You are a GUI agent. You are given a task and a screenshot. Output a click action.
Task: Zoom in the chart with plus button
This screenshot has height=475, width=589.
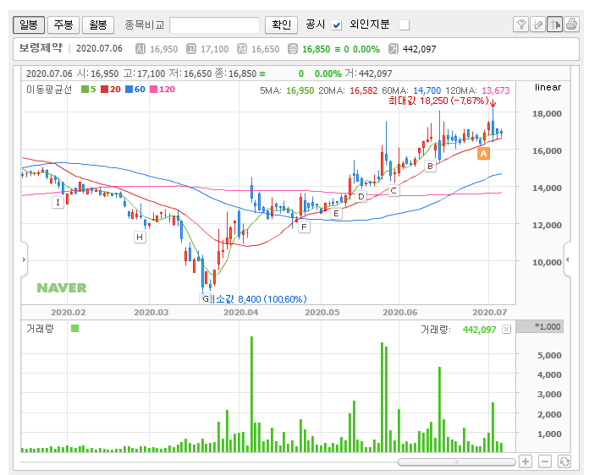tap(526, 461)
